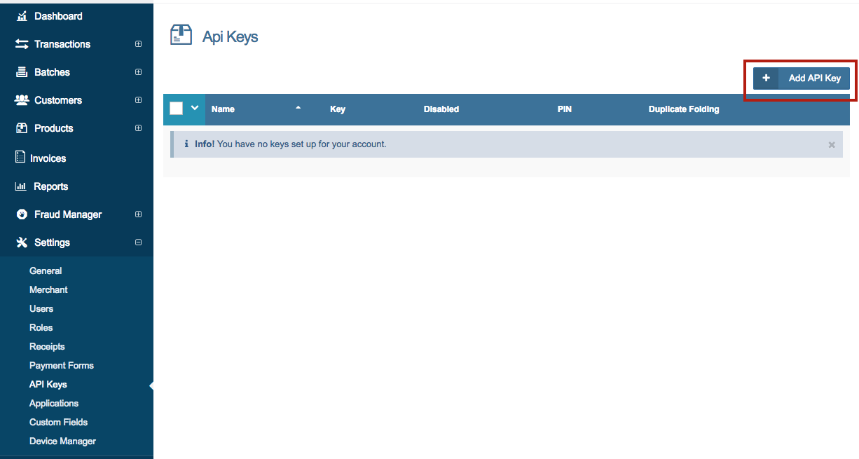Expand the Transactions menu with its plus toggle

[x=138, y=43]
